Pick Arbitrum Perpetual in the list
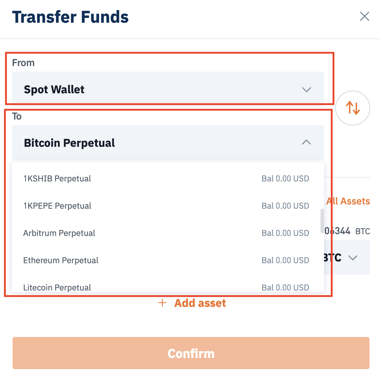 pos(59,233)
